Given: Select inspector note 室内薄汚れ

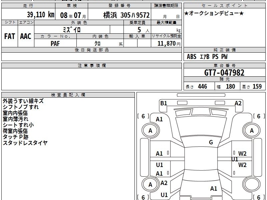Looking at the screenshot, I should coord(15,119).
